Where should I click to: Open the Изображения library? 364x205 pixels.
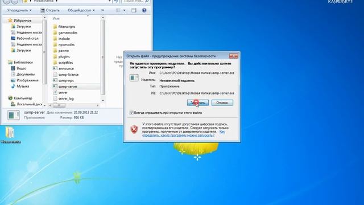click(x=27, y=80)
